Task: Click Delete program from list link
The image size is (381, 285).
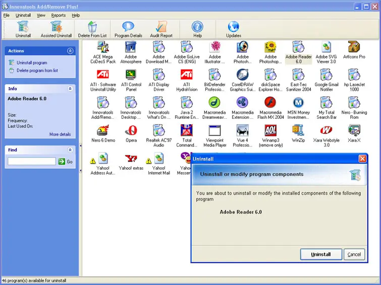Action: pos(37,70)
